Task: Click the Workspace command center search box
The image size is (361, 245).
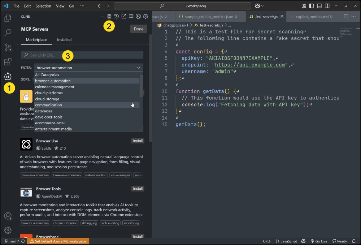Action: click(182, 6)
